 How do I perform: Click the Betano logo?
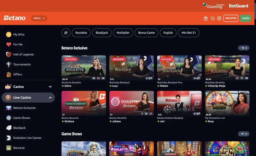[x=15, y=18]
